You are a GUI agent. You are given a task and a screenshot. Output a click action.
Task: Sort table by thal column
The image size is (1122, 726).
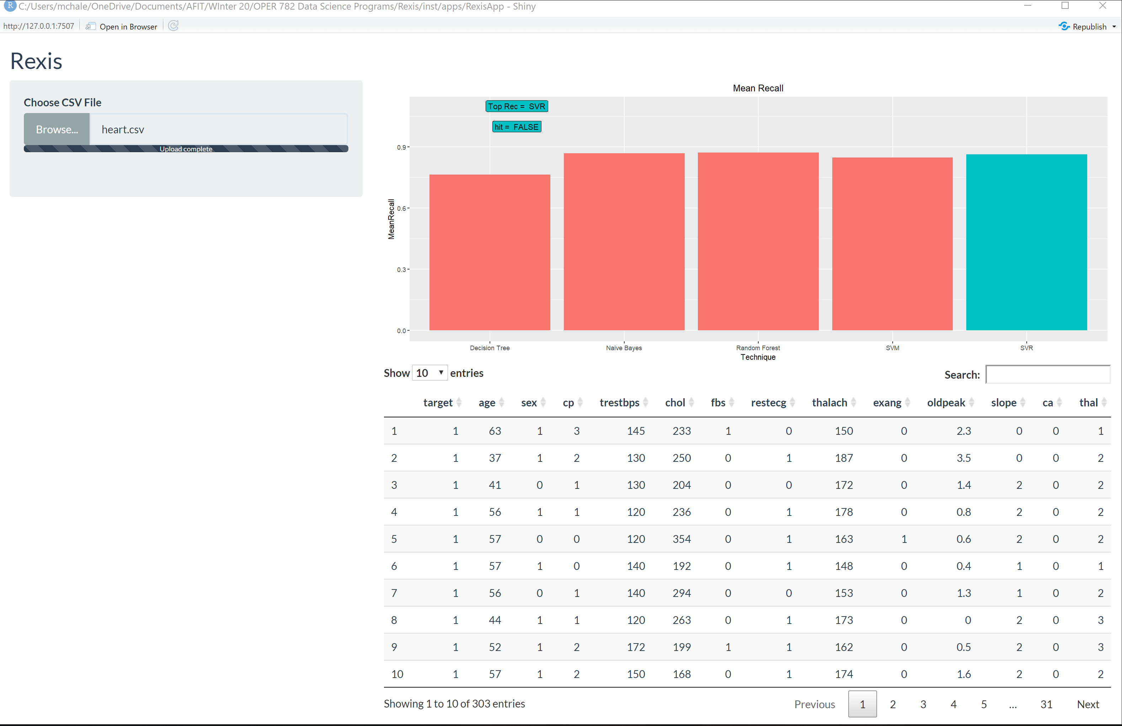pyautogui.click(x=1093, y=402)
